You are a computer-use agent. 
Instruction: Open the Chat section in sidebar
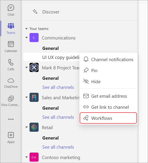(11, 10)
